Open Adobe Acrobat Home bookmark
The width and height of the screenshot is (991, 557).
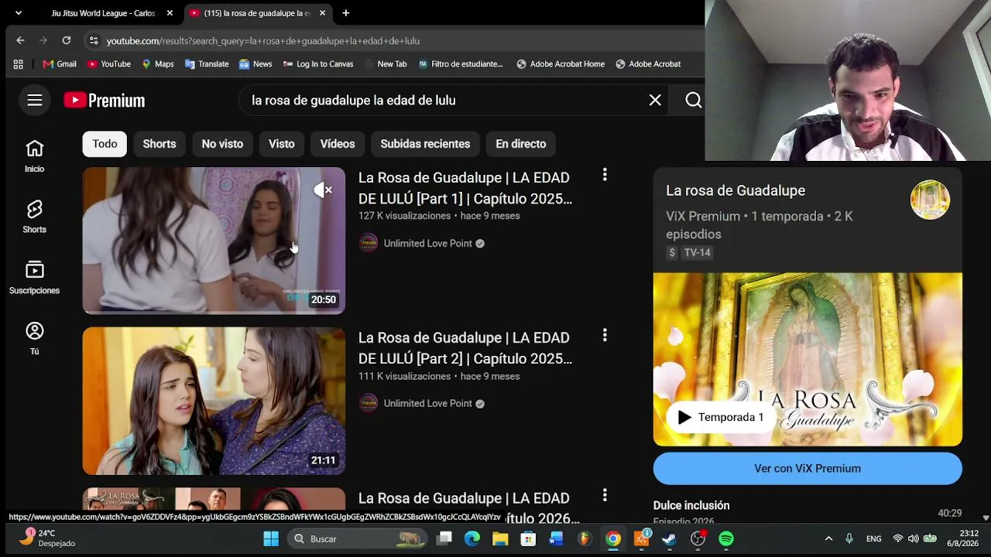click(x=561, y=64)
